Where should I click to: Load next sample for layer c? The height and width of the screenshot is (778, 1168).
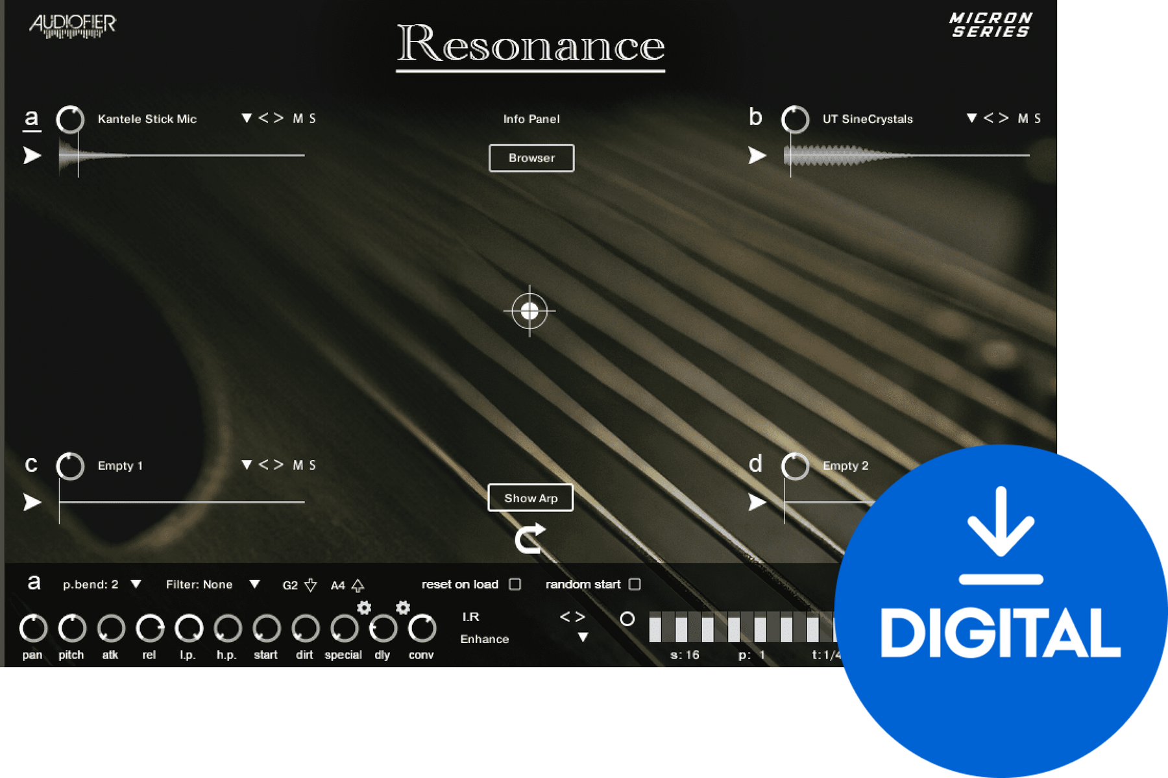278,465
